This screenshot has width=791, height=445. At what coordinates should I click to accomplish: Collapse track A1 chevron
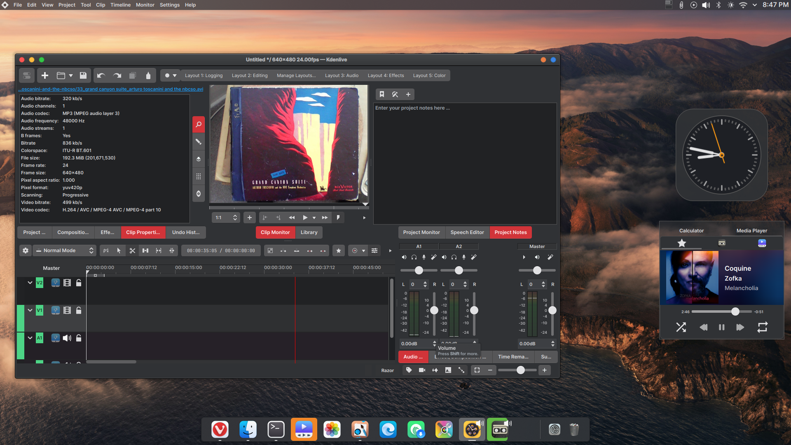point(30,338)
